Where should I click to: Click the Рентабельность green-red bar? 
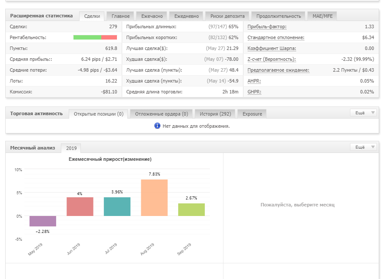pos(95,37)
